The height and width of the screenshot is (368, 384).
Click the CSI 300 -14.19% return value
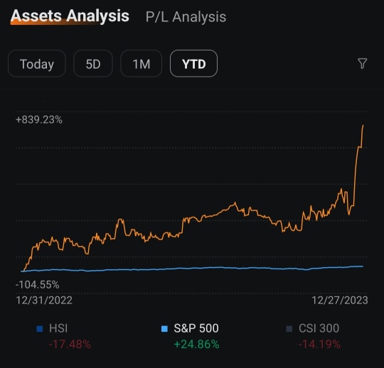click(319, 345)
